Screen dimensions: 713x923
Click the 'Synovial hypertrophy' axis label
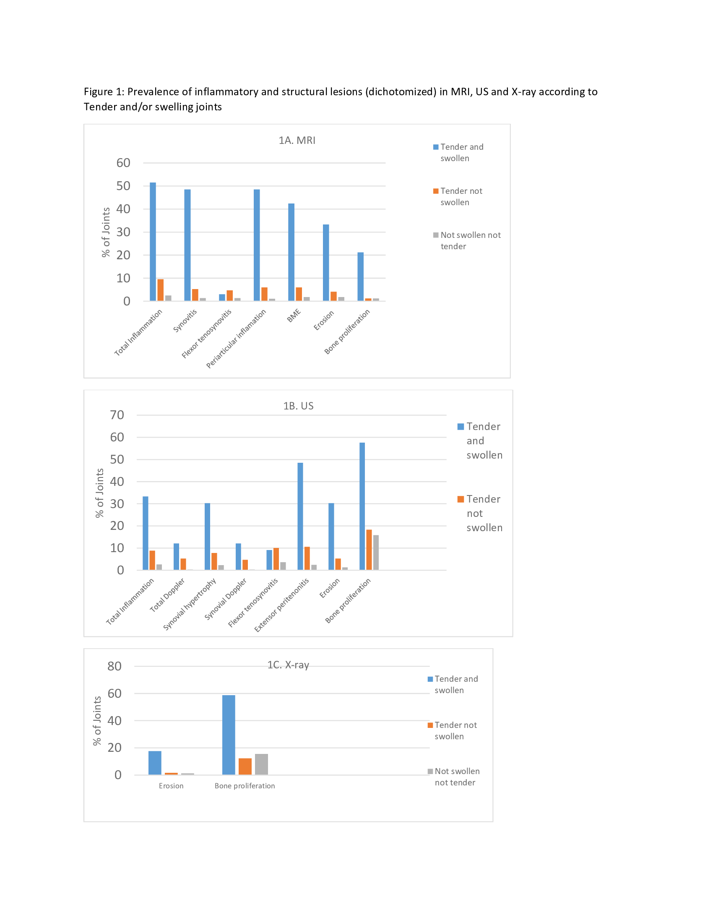[x=190, y=603]
